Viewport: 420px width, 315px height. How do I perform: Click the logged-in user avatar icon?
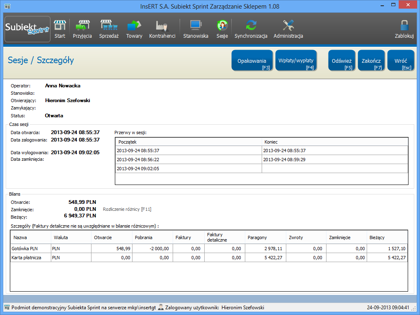[161, 307]
